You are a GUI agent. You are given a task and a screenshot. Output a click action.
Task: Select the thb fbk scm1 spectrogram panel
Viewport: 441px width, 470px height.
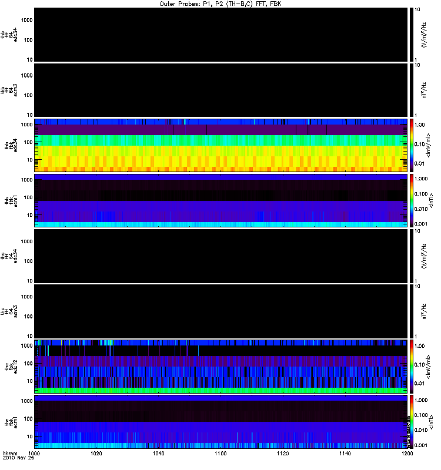tap(221, 200)
